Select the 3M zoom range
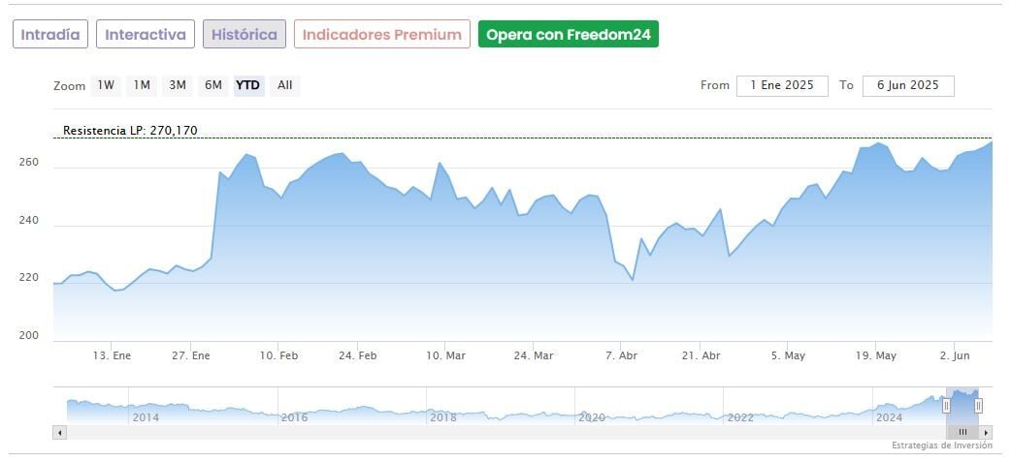Screen dimensions: 1011x461 178,85
